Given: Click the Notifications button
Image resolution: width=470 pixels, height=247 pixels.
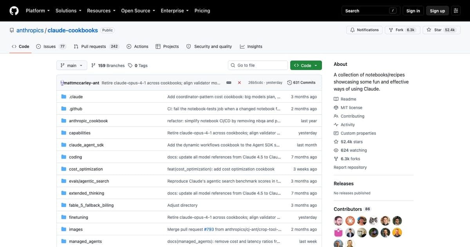Looking at the screenshot, I should (x=365, y=30).
